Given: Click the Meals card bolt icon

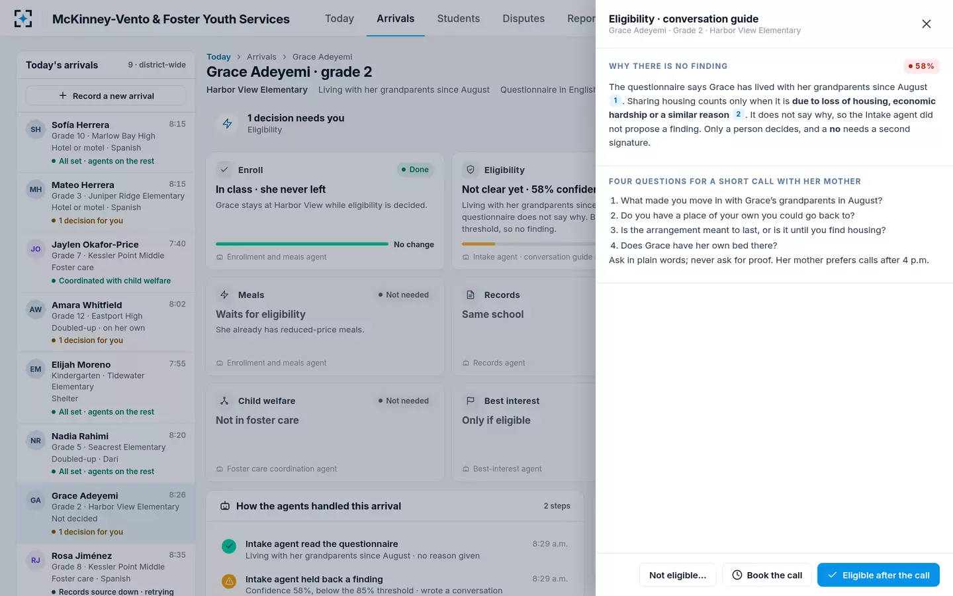Looking at the screenshot, I should (x=224, y=295).
